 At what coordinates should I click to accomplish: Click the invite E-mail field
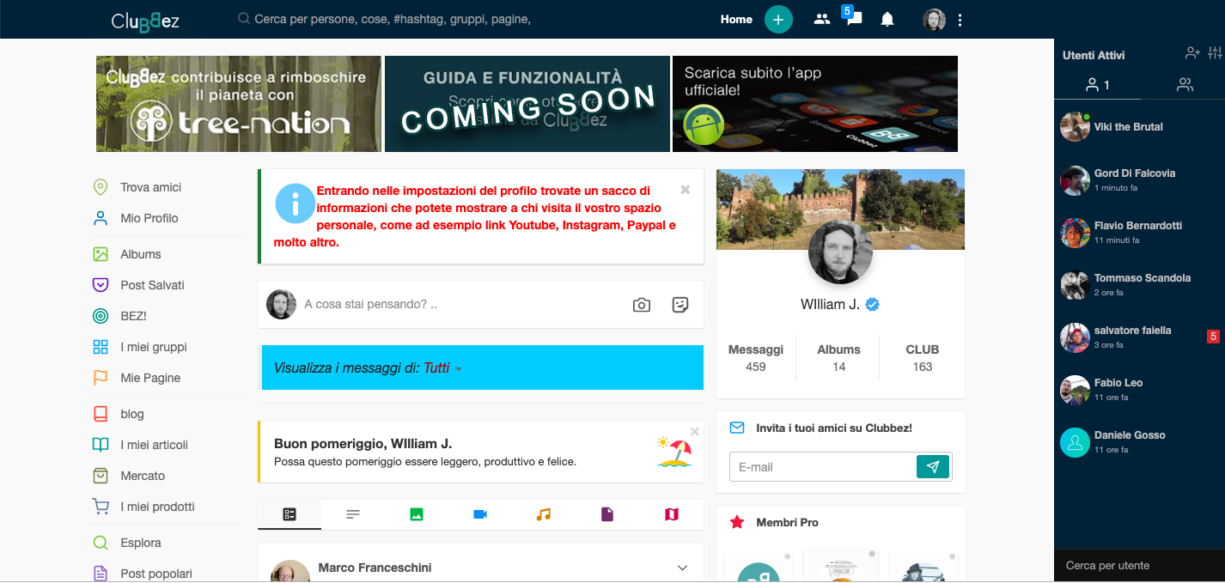click(x=823, y=467)
